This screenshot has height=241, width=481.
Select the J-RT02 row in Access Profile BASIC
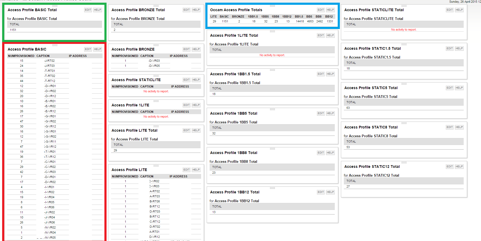(55, 61)
